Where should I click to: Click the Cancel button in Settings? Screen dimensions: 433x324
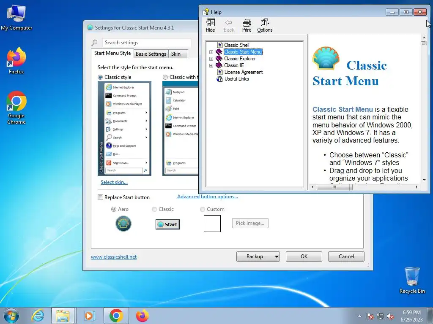tap(346, 256)
